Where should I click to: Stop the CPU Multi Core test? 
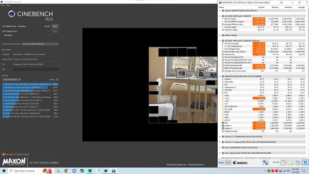(55, 26)
